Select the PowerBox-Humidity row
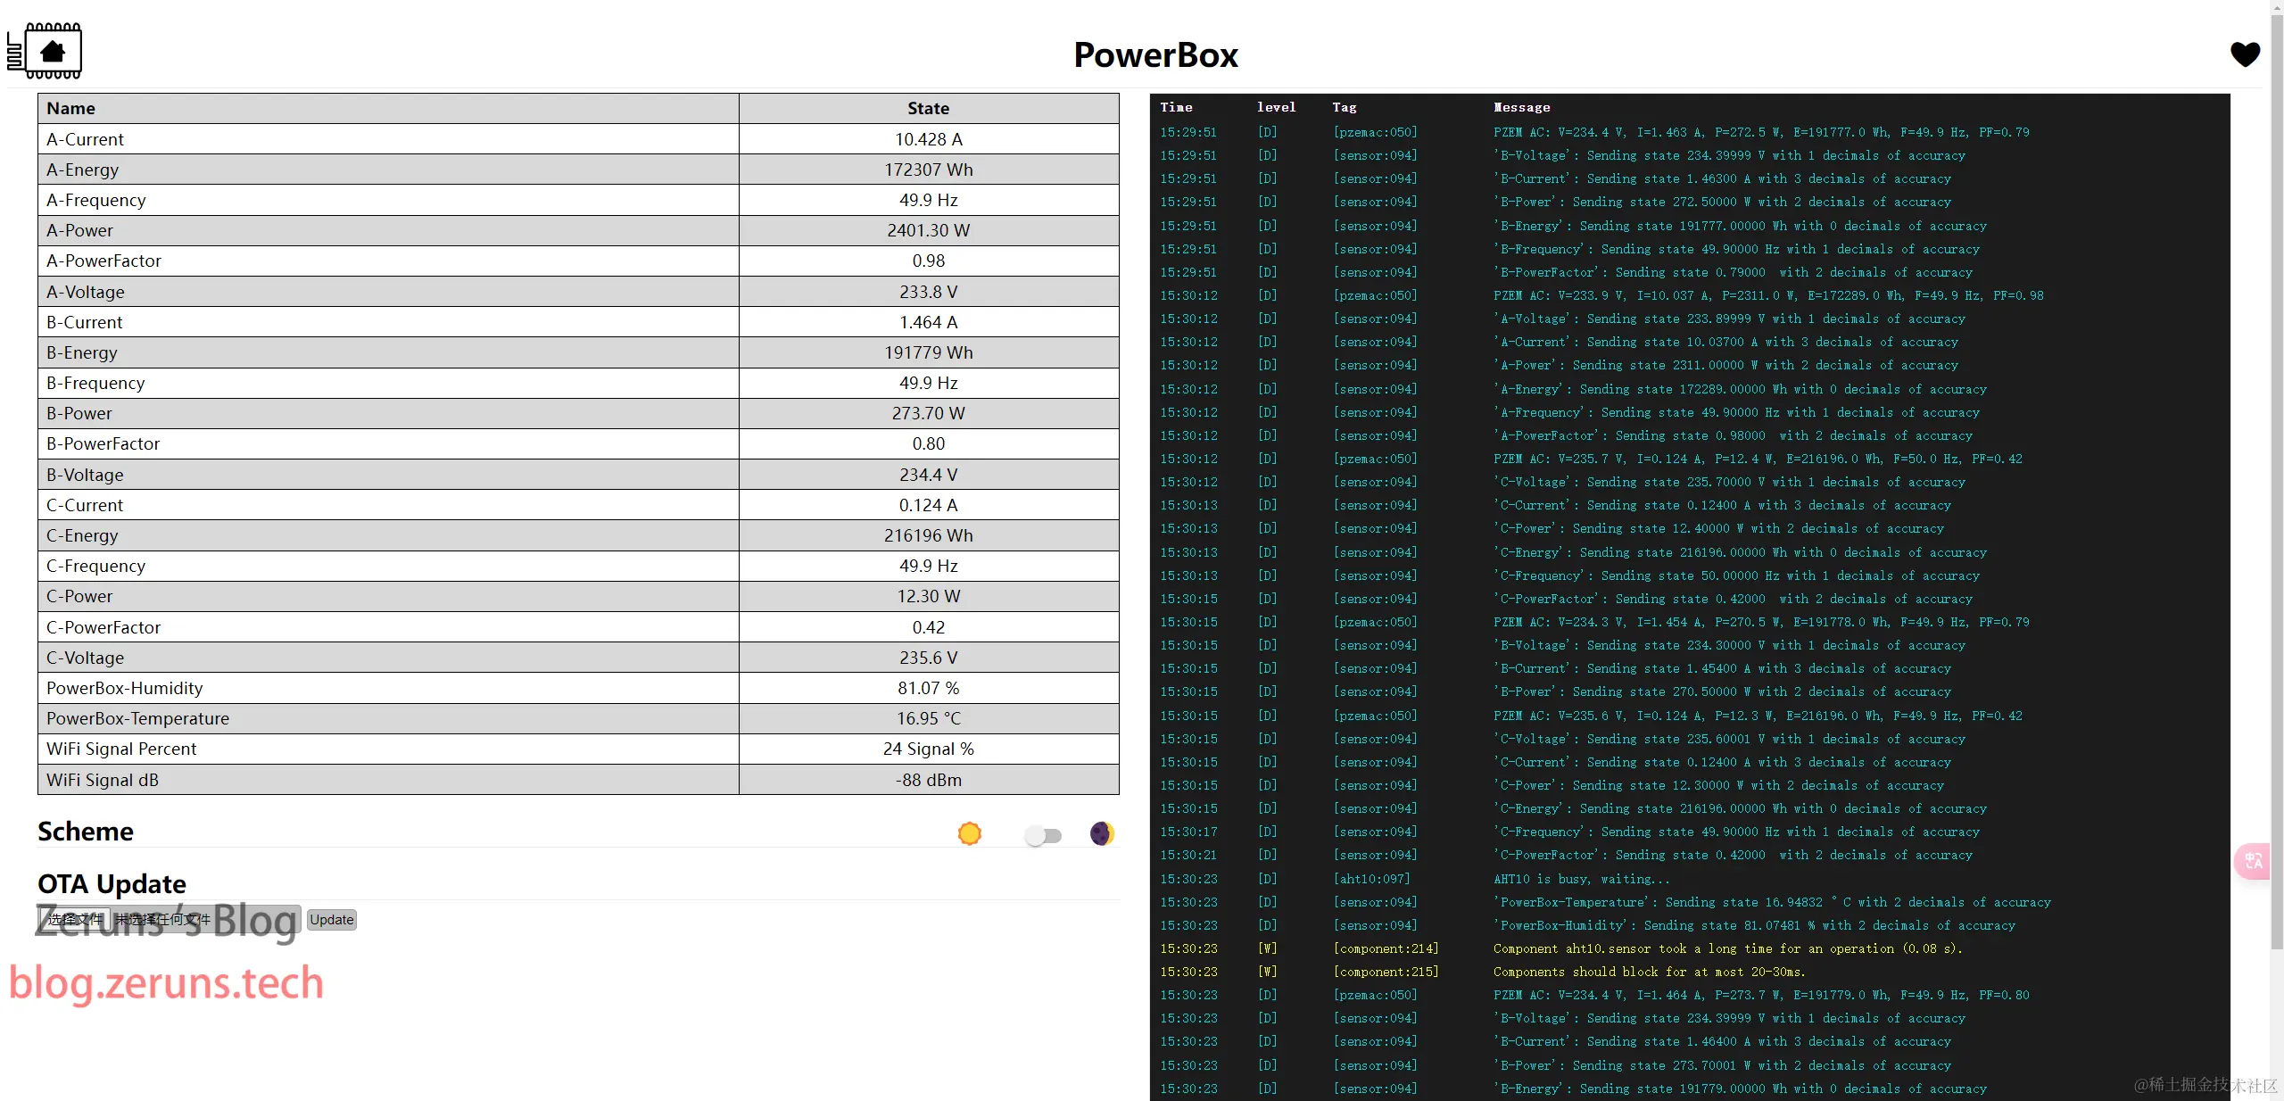The width and height of the screenshot is (2284, 1101). click(x=125, y=688)
